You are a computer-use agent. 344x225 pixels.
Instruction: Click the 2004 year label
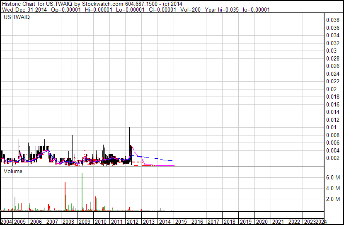pyautogui.click(x=6, y=222)
